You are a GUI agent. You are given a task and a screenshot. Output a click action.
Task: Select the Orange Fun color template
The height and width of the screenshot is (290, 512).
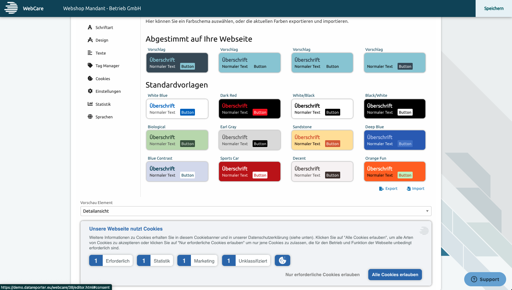point(394,172)
